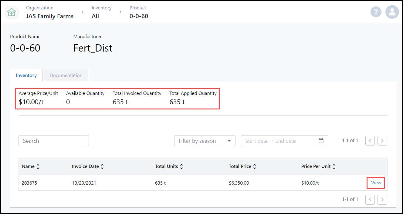
Task: Click the Search input field
Action: (53, 141)
